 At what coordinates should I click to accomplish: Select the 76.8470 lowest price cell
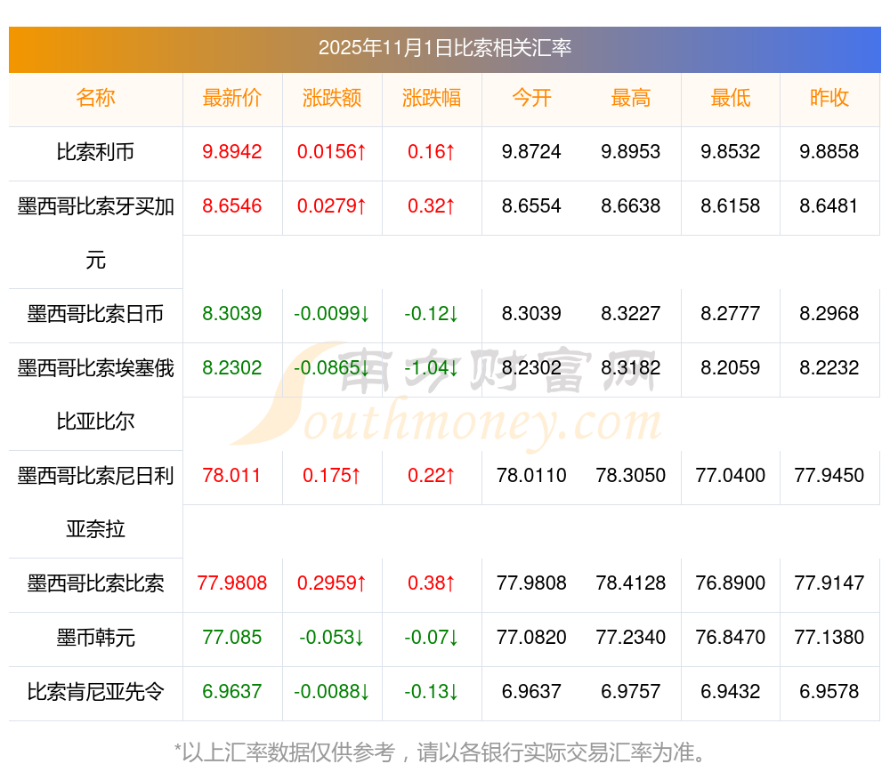(x=731, y=638)
